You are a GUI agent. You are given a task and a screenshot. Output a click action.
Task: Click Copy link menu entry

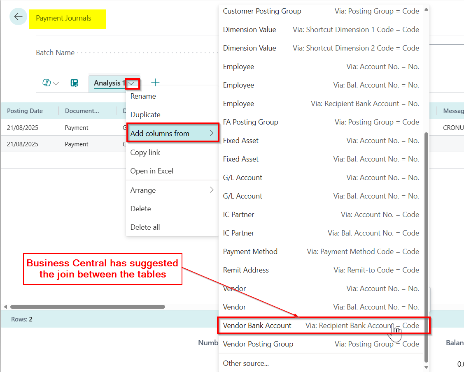click(x=145, y=152)
